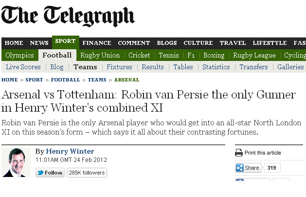The width and height of the screenshot is (306, 197).
Task: Open the Cricket section
Action: click(139, 55)
